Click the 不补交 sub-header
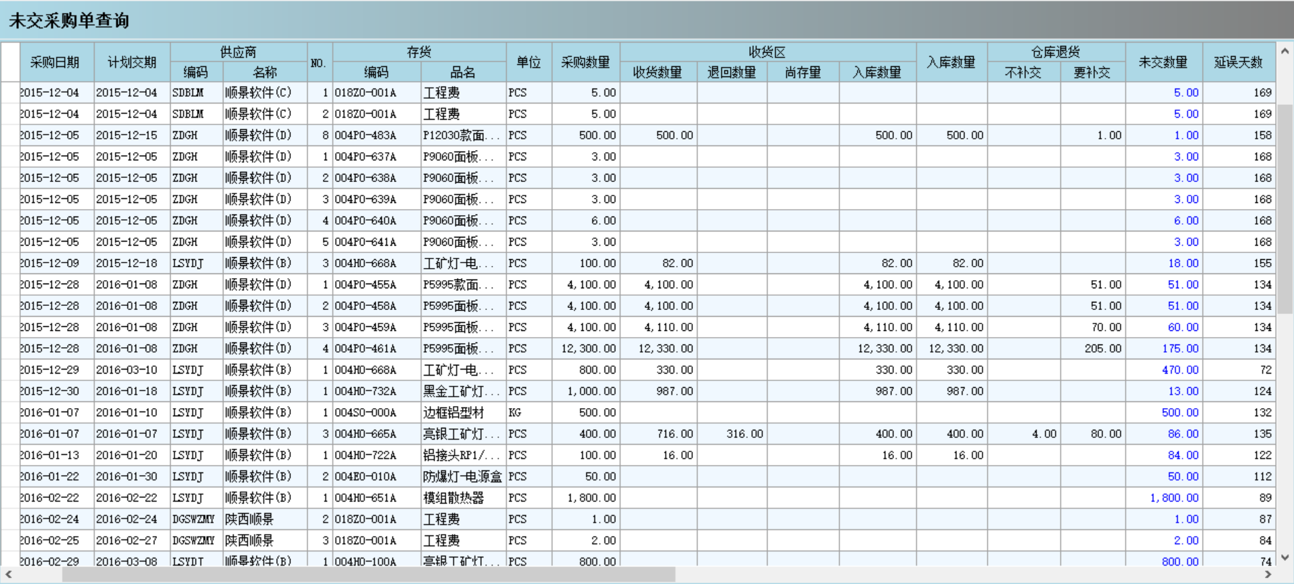This screenshot has width=1294, height=584. point(1023,72)
